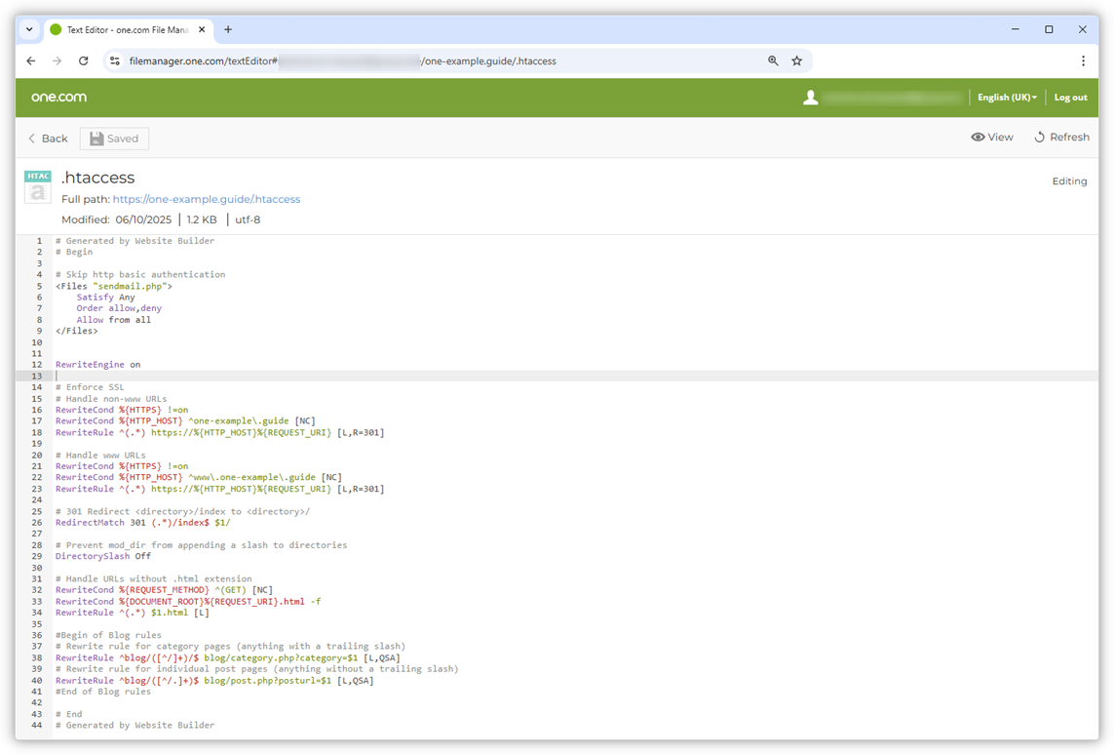The image size is (1114, 755).
Task: Open the English (UK) language dropdown
Action: pyautogui.click(x=1007, y=98)
